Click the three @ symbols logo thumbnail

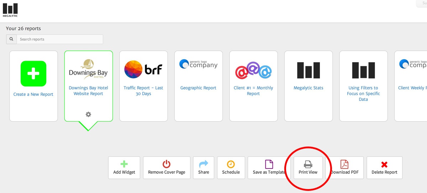coord(253,70)
